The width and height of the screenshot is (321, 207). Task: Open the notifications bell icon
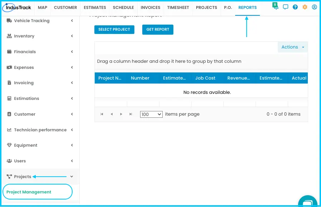[x=276, y=6]
